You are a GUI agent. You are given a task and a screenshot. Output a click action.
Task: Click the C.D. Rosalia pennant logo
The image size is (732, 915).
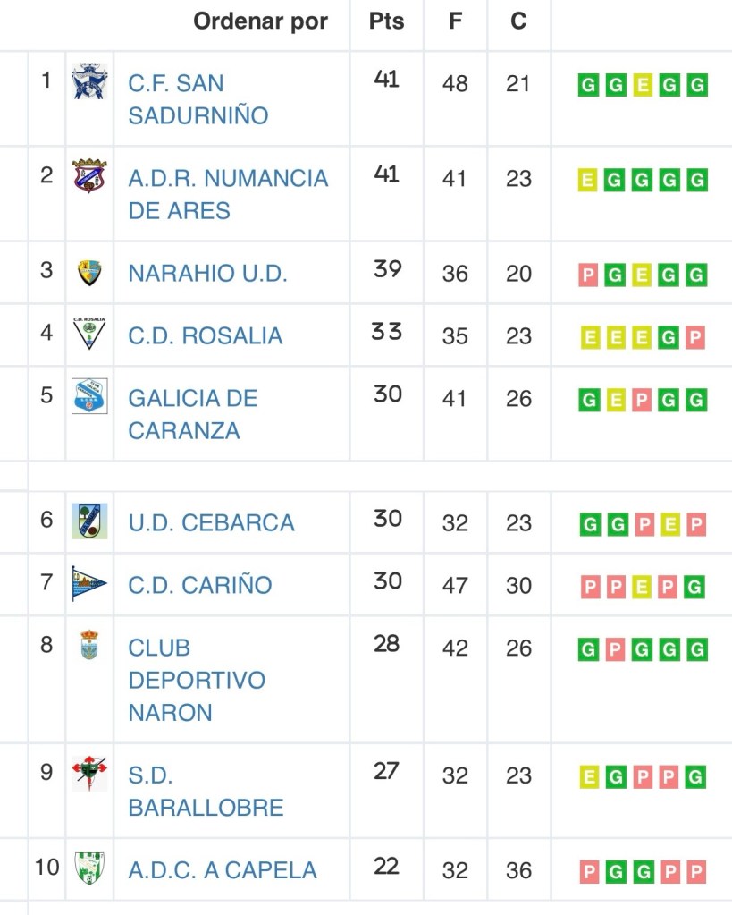(x=89, y=334)
